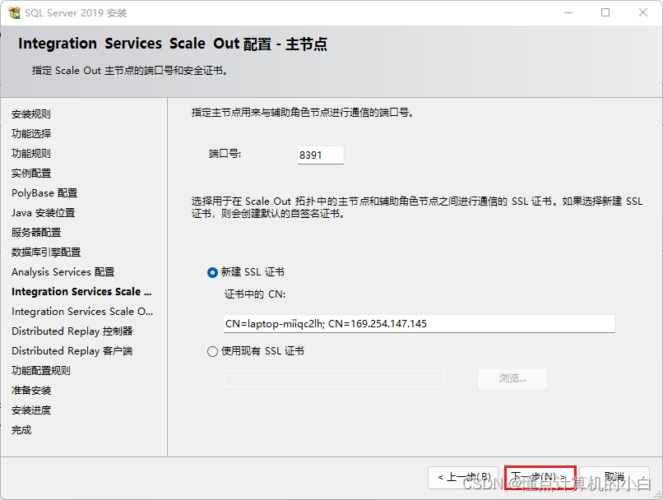
Task: Select the 安装进度 step in sidebar
Action: click(31, 410)
